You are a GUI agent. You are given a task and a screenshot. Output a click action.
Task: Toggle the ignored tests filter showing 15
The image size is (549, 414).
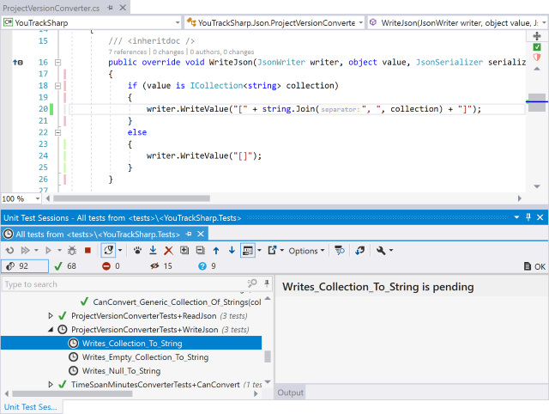click(160, 266)
